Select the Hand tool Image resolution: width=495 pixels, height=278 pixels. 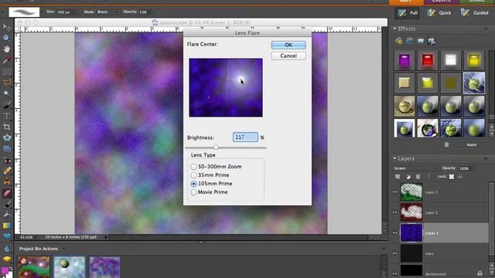[7, 49]
